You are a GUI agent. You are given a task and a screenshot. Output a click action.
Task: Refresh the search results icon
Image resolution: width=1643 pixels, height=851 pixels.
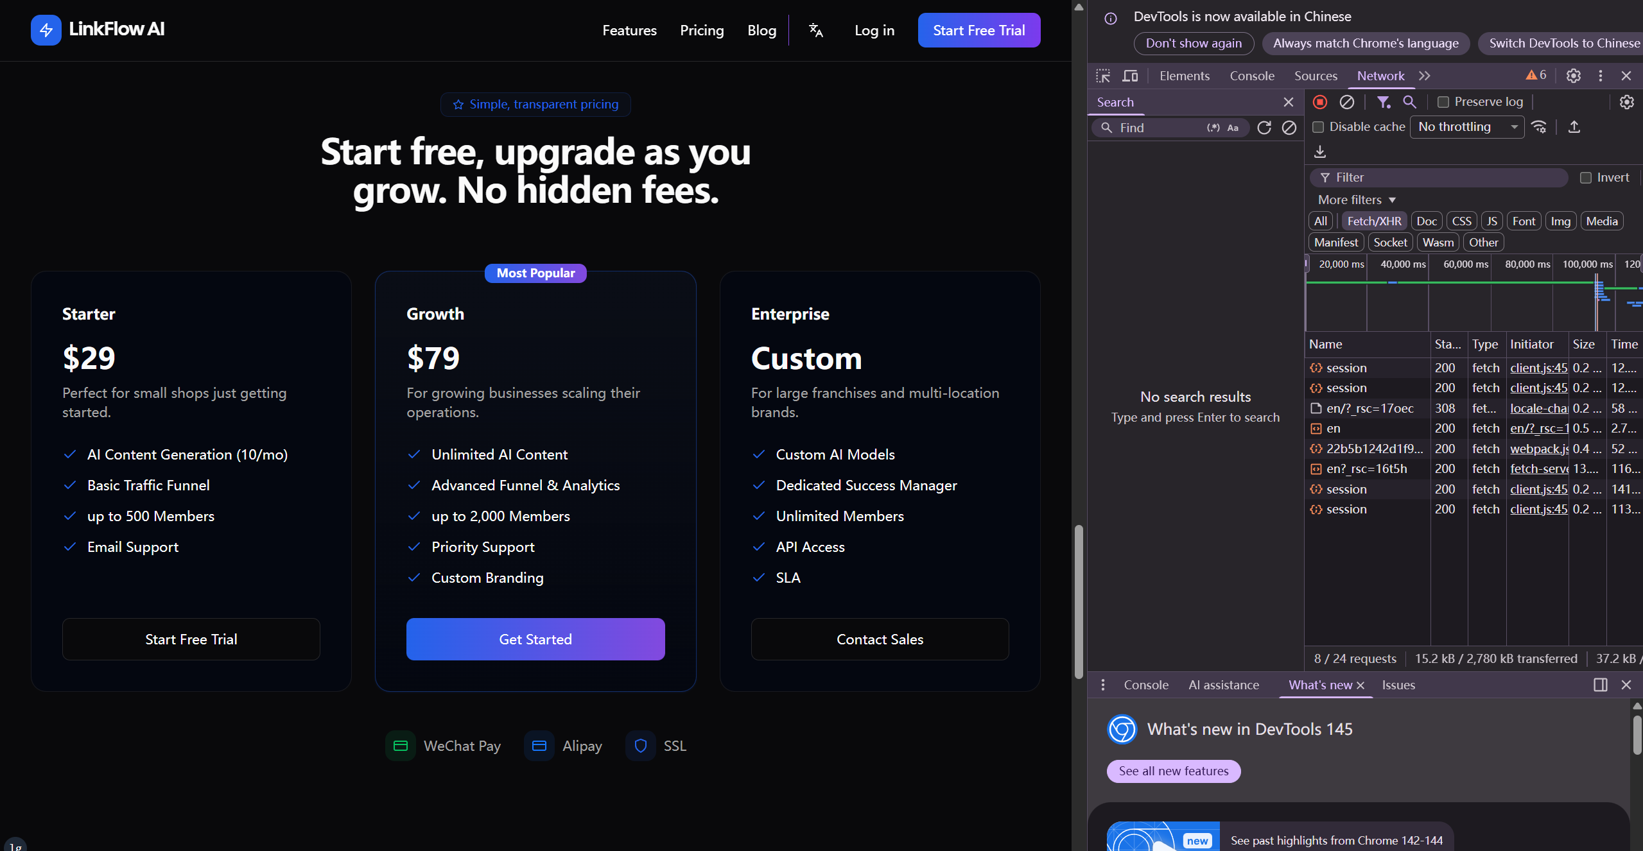point(1264,128)
